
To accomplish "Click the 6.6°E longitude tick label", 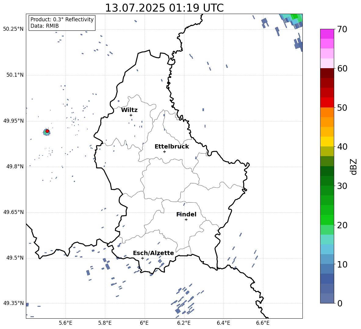I will pos(263,323).
